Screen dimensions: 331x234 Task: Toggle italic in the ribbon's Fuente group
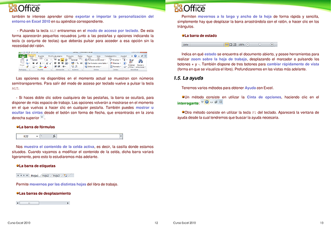tap(37, 63)
